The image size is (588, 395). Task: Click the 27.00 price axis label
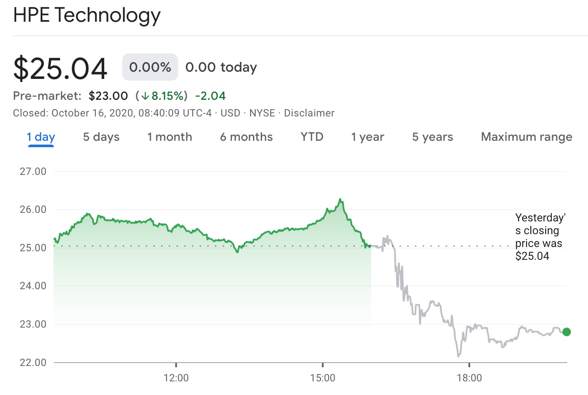click(x=33, y=171)
